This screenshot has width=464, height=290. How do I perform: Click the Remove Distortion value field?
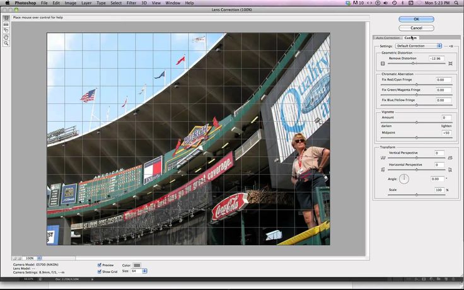436,58
